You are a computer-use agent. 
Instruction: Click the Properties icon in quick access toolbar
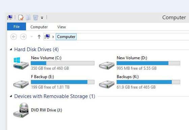[21, 18]
